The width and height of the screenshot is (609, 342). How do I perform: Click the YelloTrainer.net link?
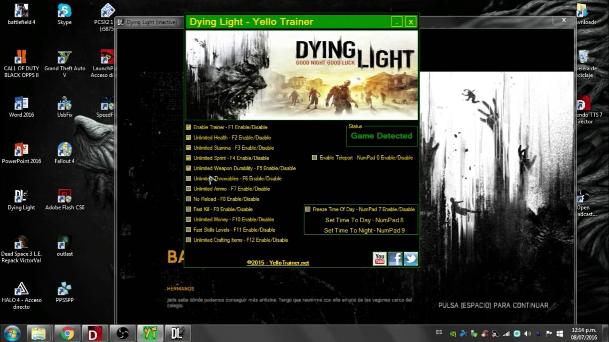tap(278, 263)
